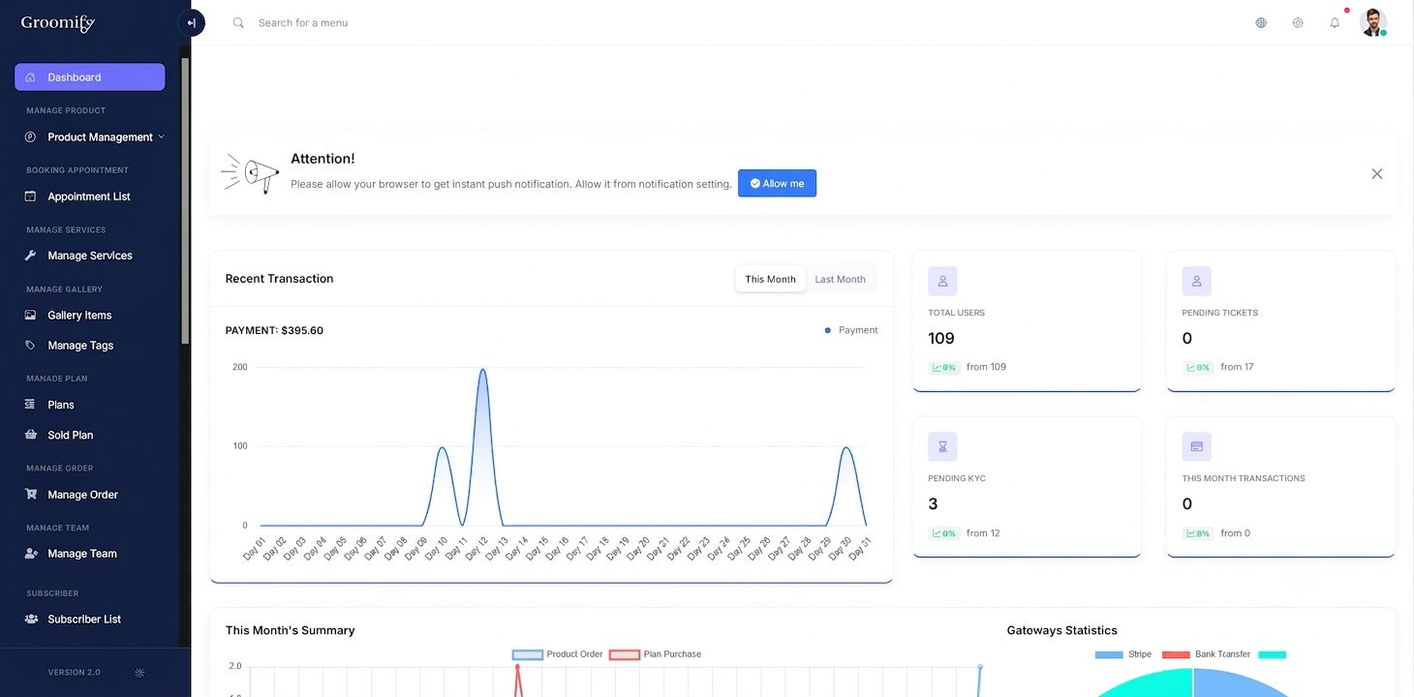Image resolution: width=1414 pixels, height=697 pixels.
Task: Toggle the Stripe legend swatch
Action: pos(1109,654)
